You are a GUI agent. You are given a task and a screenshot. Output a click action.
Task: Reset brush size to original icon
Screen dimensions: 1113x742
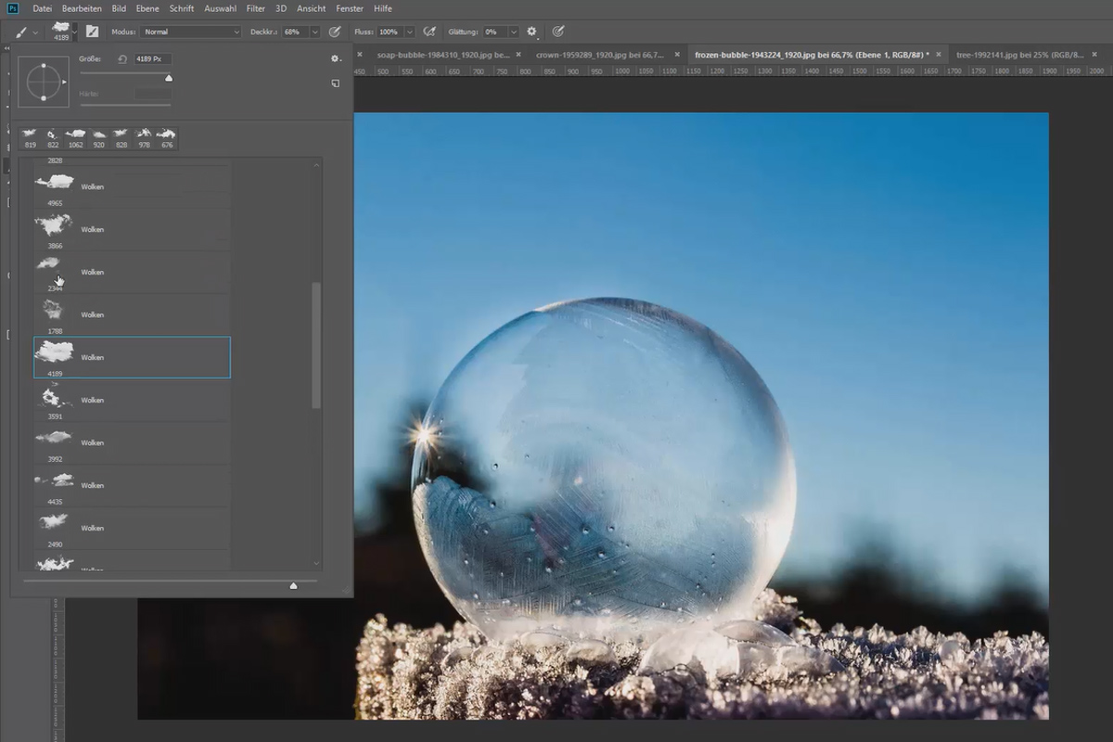click(x=122, y=58)
